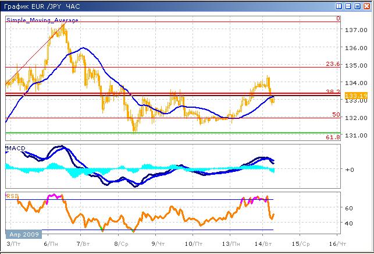Close the EUR/JPY chart window
This screenshot has height=254, width=374.
(366, 5)
